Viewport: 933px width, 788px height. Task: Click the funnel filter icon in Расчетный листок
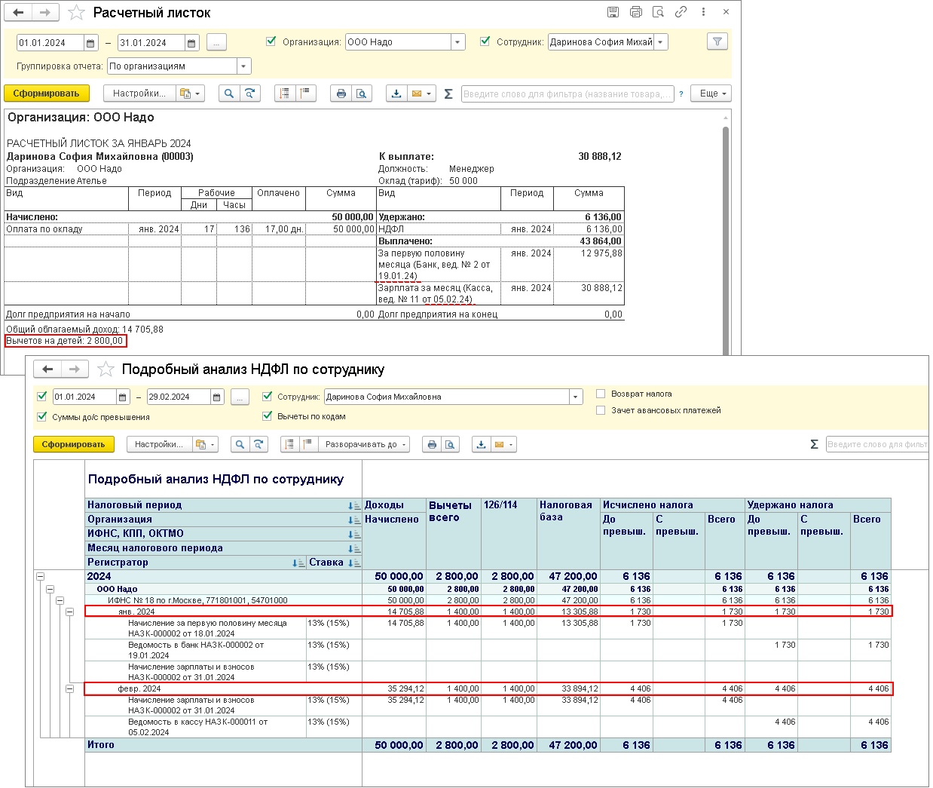[x=717, y=42]
